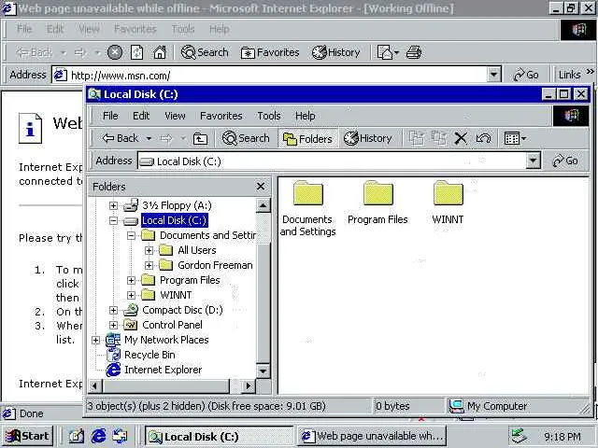Select 3½ Floppy (A:) in folder tree

tap(177, 205)
